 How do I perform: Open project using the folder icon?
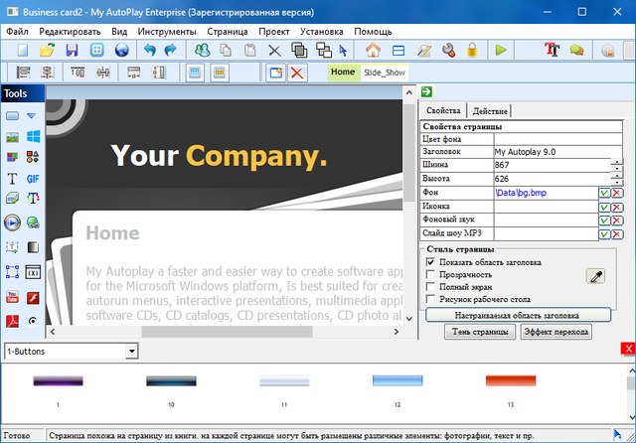(x=47, y=51)
